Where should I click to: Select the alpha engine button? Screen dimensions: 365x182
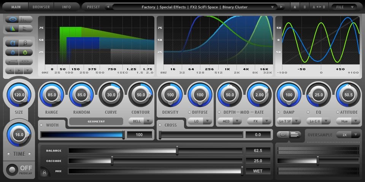[12, 43]
